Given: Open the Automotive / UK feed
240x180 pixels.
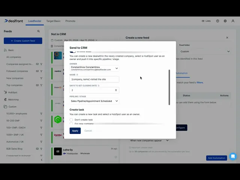Looking at the screenshot, I should [15, 142].
